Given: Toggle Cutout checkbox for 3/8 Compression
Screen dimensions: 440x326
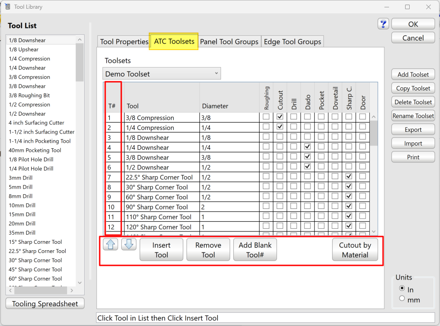Looking at the screenshot, I should 280,117.
